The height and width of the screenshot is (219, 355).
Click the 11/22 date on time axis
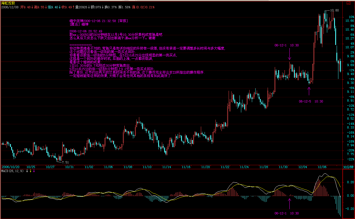pos(225,167)
